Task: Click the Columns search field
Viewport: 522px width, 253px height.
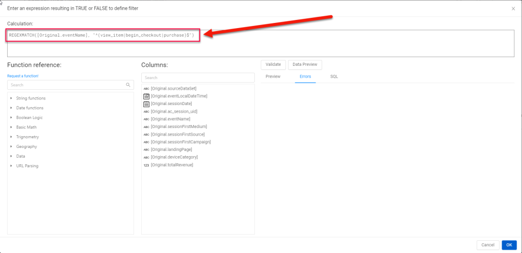Action: click(x=198, y=78)
